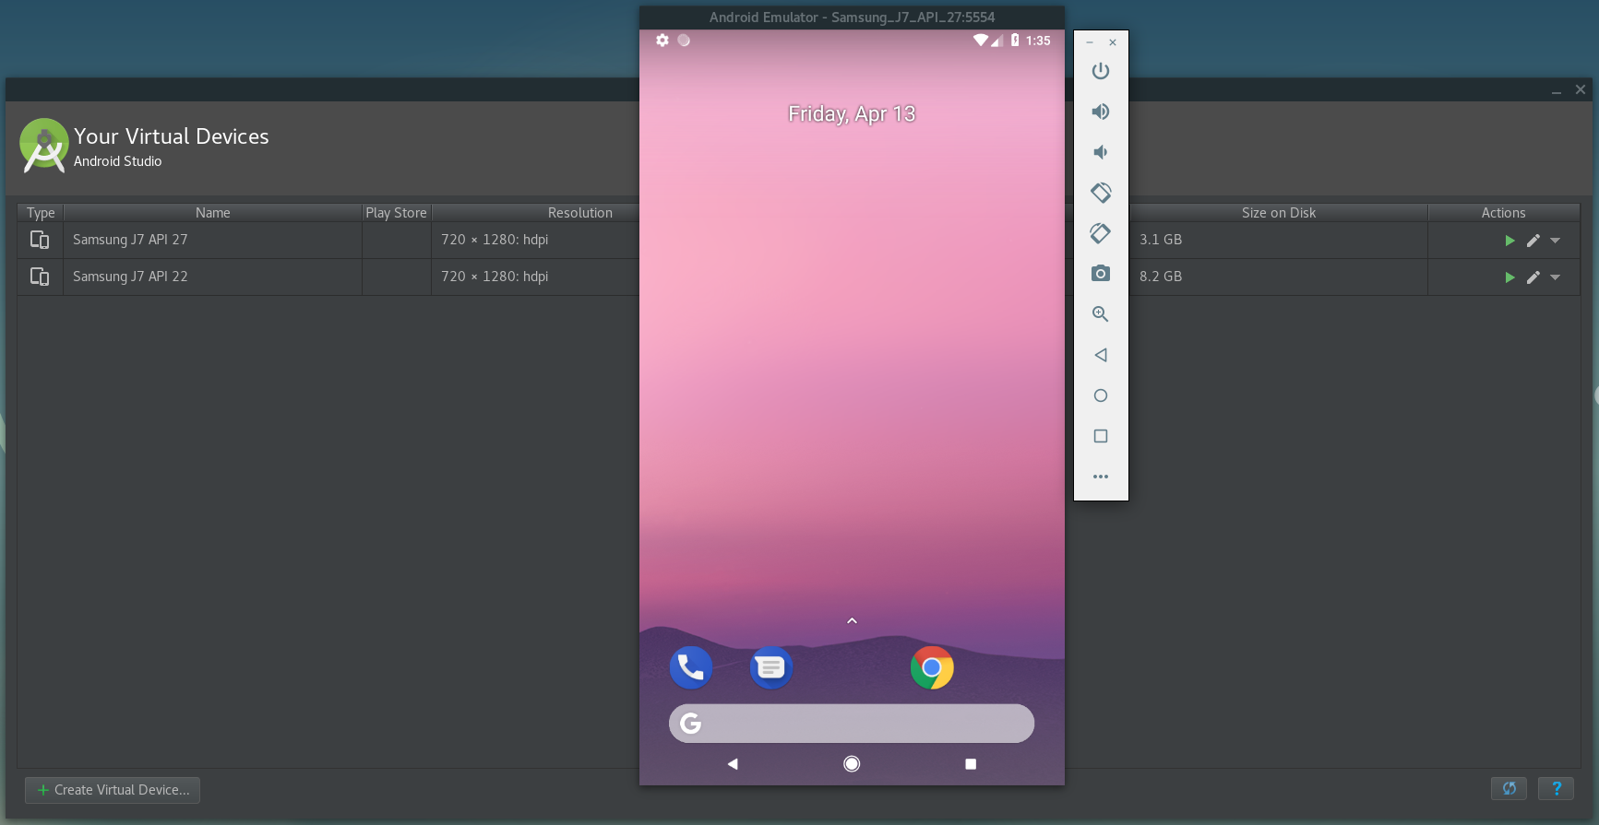Activate the emulator zoom tool
The width and height of the screenshot is (1599, 825).
1100,314
